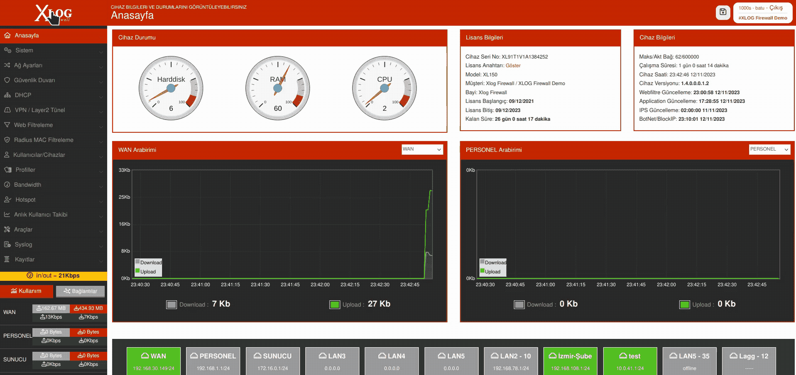
Task: Click the Sistem gears icon
Action: 7,50
